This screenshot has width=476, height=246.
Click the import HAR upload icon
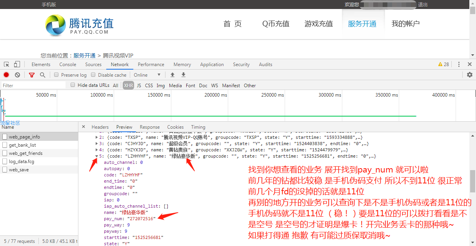(x=172, y=75)
